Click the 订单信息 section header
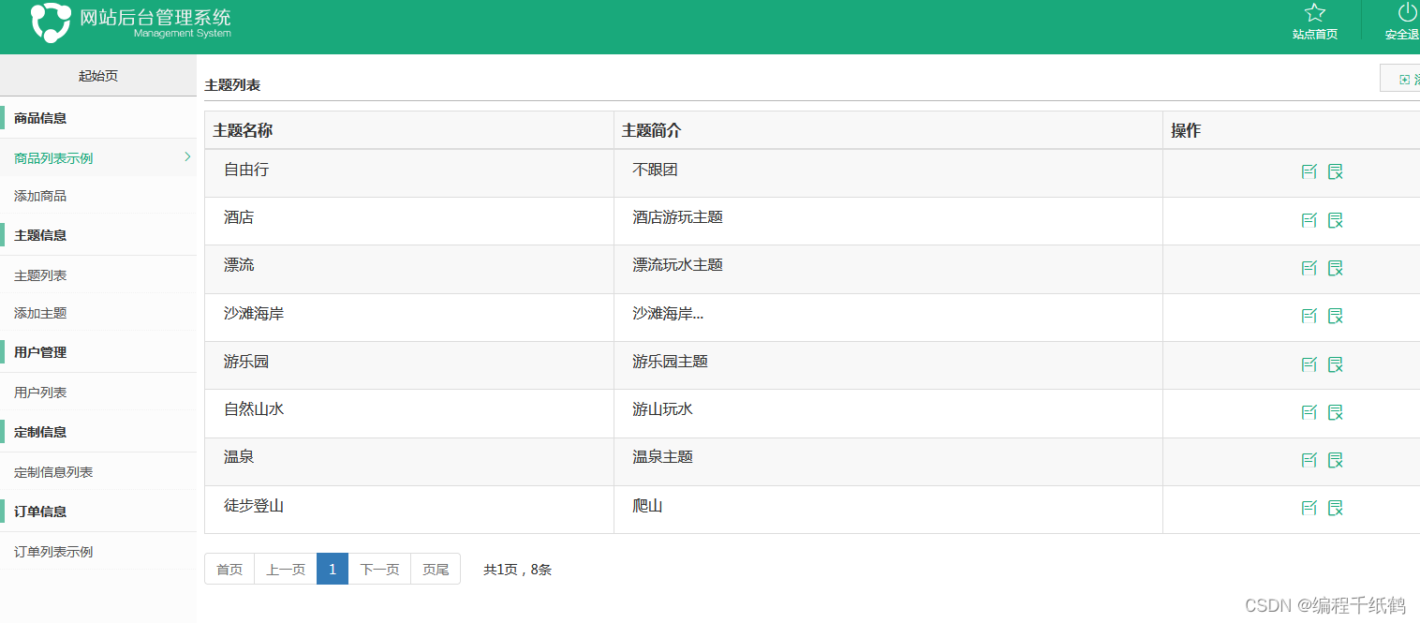1420x623 pixels. pyautogui.click(x=98, y=512)
